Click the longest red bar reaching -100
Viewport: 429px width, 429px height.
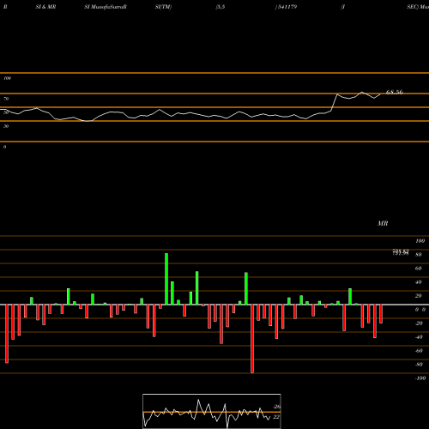click(252, 339)
